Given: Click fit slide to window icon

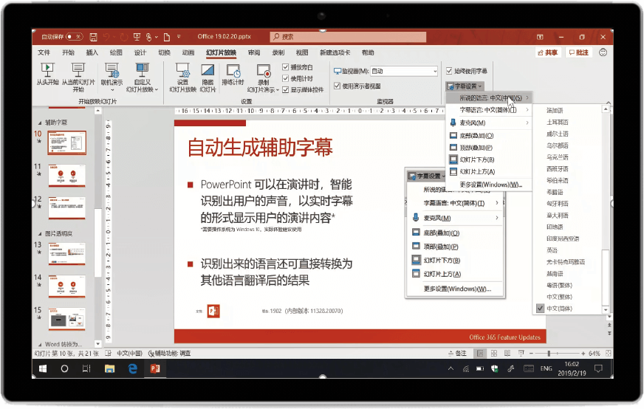Looking at the screenshot, I should [609, 353].
